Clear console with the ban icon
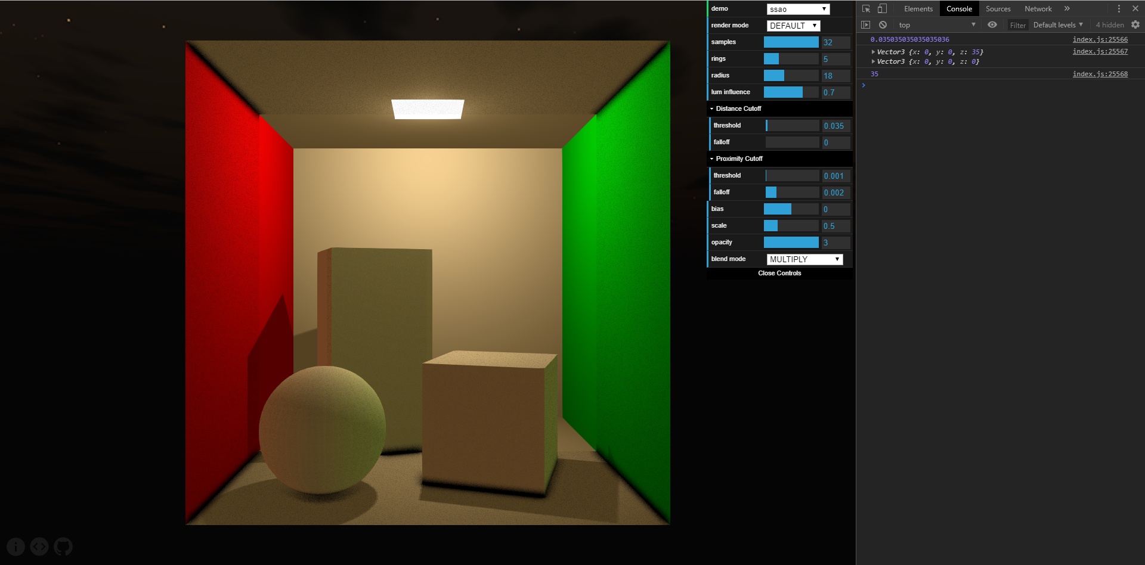This screenshot has width=1145, height=565. tap(883, 24)
